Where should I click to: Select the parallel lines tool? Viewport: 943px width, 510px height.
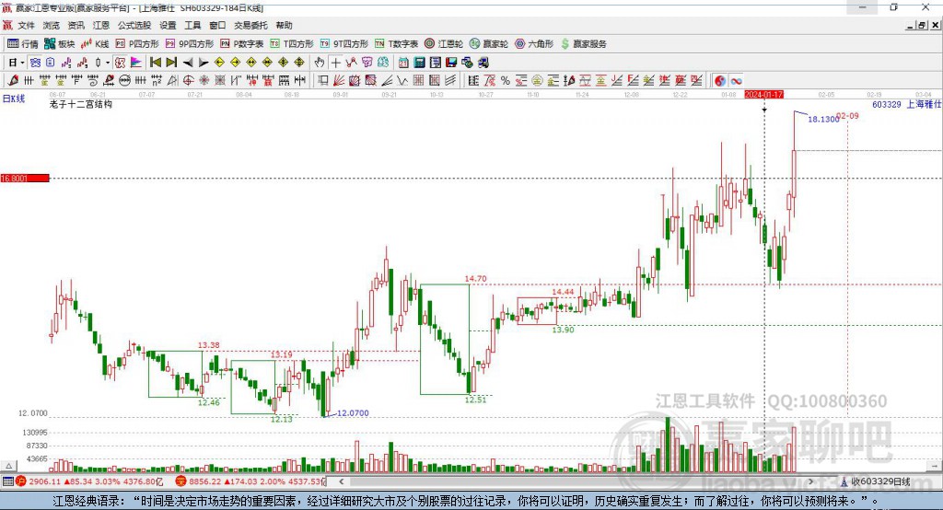point(450,80)
